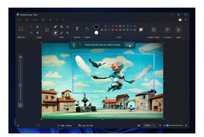Click the Save icon
204x137 pixels.
[44, 20]
